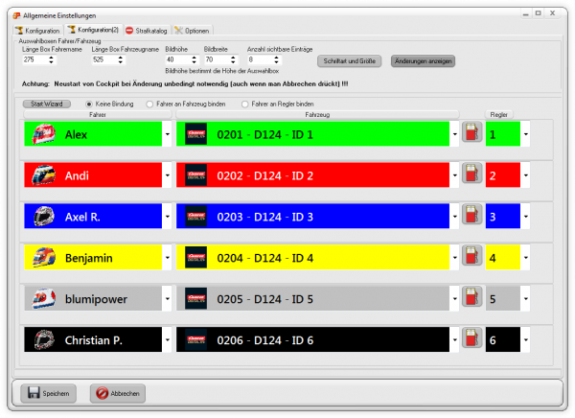
Task: Click the Carrera logo next to 0203 - D124 - ID 3
Action: coord(195,217)
